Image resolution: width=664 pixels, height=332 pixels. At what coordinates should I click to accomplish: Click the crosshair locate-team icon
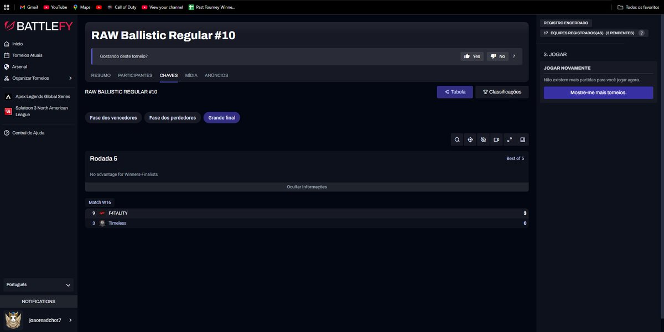tap(470, 139)
